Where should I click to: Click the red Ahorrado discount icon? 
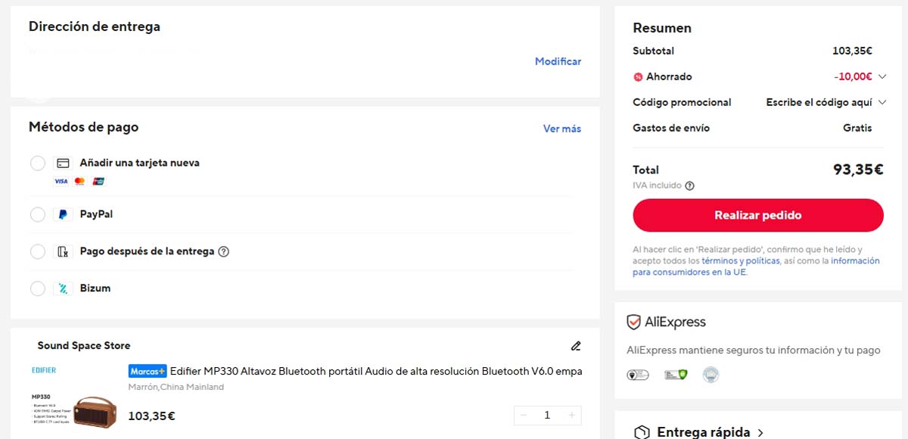(x=638, y=76)
